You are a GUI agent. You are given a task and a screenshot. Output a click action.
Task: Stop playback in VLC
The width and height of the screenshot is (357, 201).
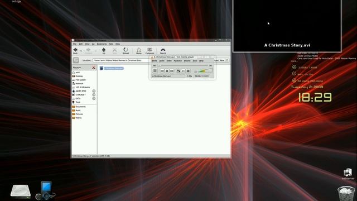[167, 71]
